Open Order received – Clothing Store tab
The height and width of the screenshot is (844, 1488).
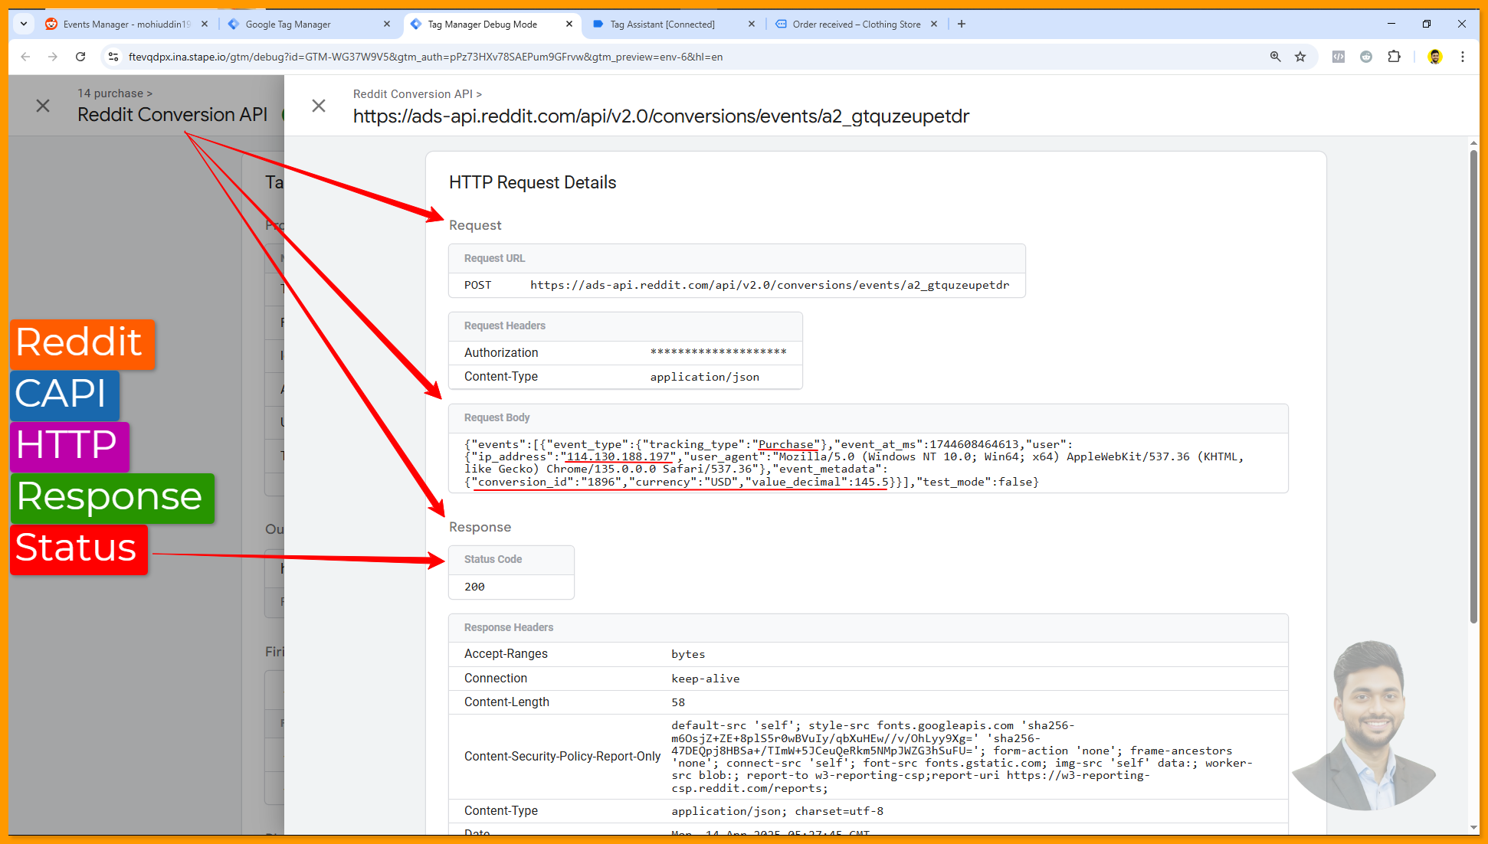pos(854,25)
